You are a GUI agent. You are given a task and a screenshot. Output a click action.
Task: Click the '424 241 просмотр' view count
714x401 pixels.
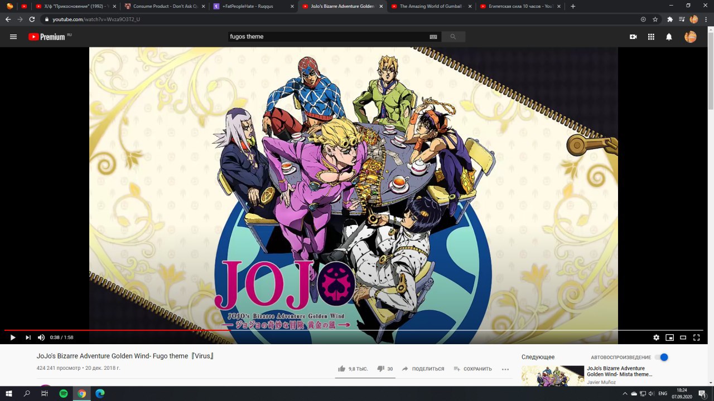(58, 368)
